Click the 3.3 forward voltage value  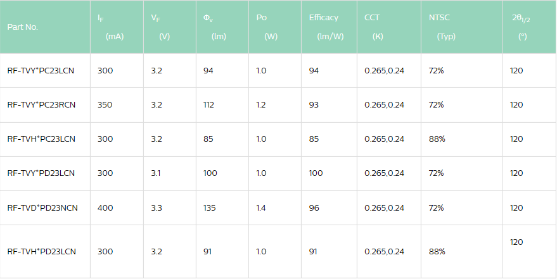point(157,208)
